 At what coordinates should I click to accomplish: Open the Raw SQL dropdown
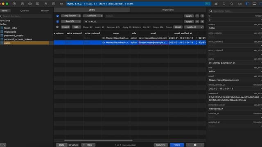point(71,22)
